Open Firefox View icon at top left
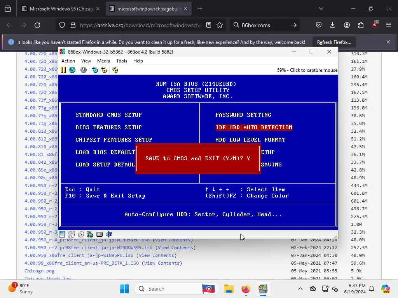This screenshot has height=298, width=398. [x=8, y=9]
